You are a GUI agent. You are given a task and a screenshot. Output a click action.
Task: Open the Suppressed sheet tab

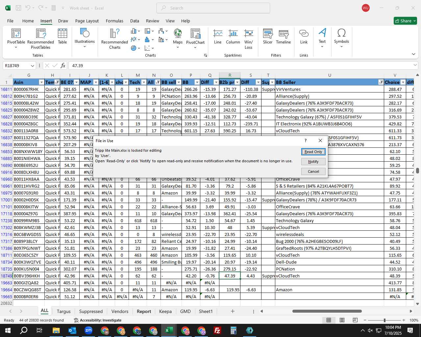tap(91, 311)
